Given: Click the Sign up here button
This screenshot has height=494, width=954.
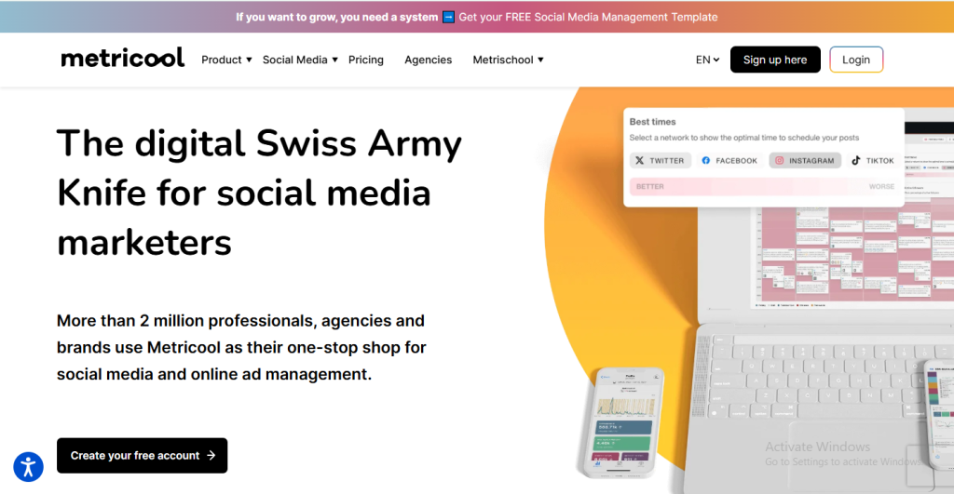Looking at the screenshot, I should pos(775,60).
